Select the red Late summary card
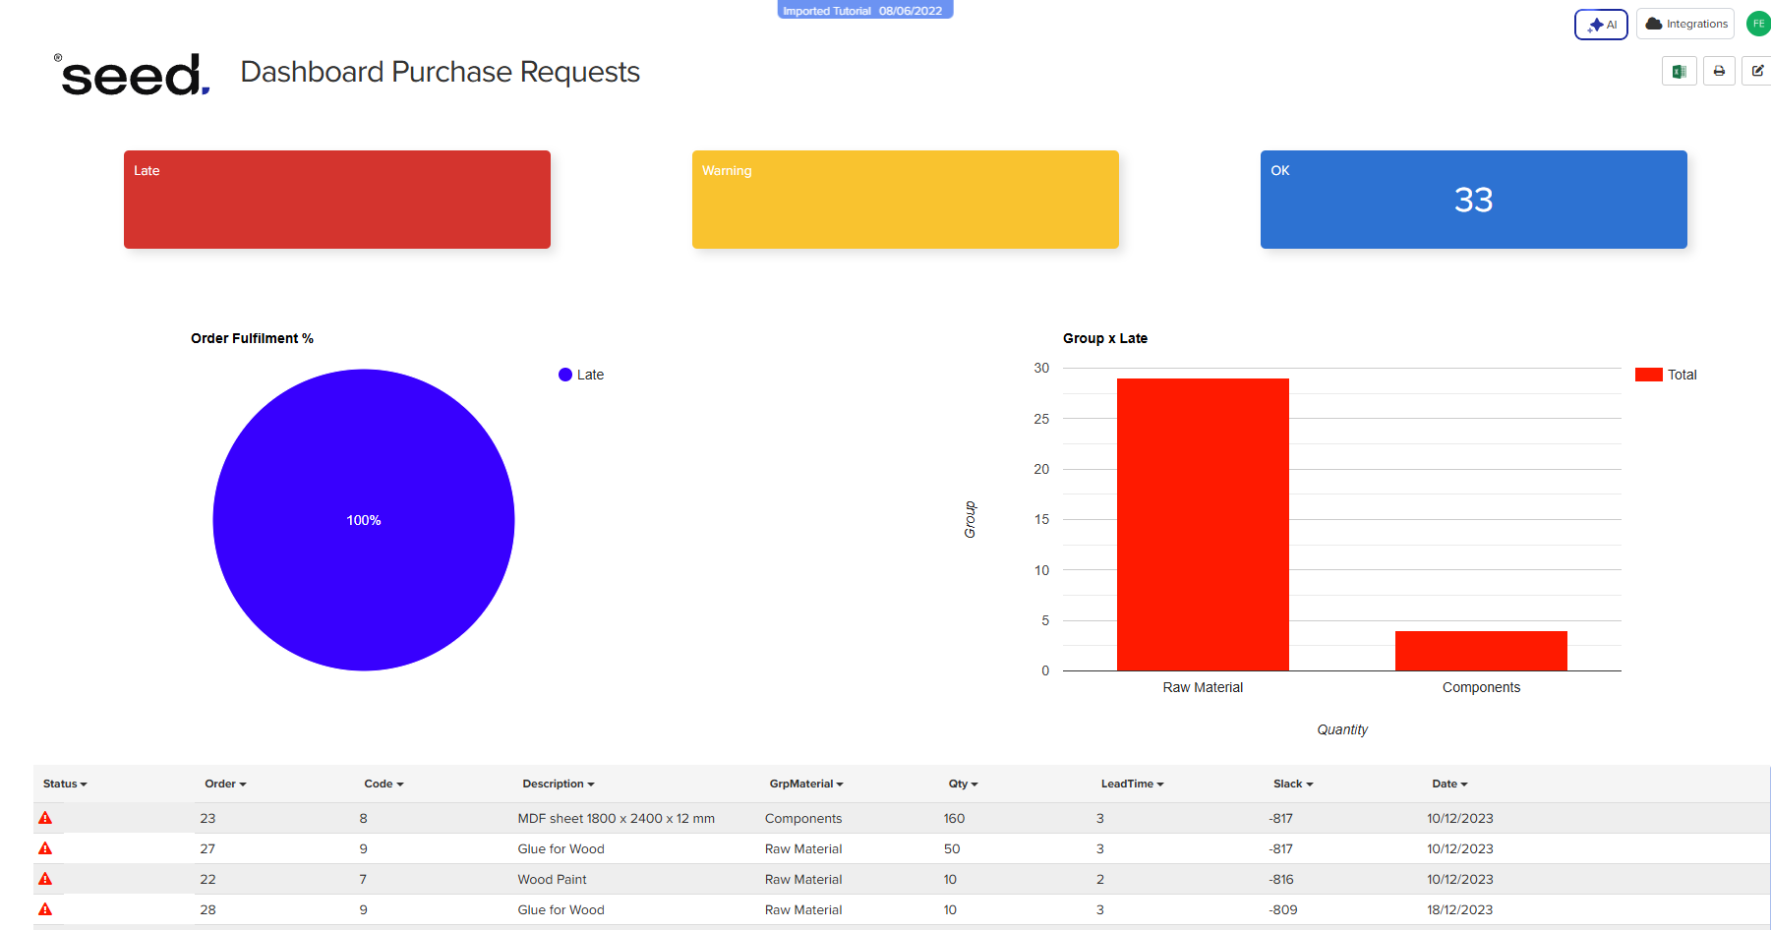 (x=337, y=200)
